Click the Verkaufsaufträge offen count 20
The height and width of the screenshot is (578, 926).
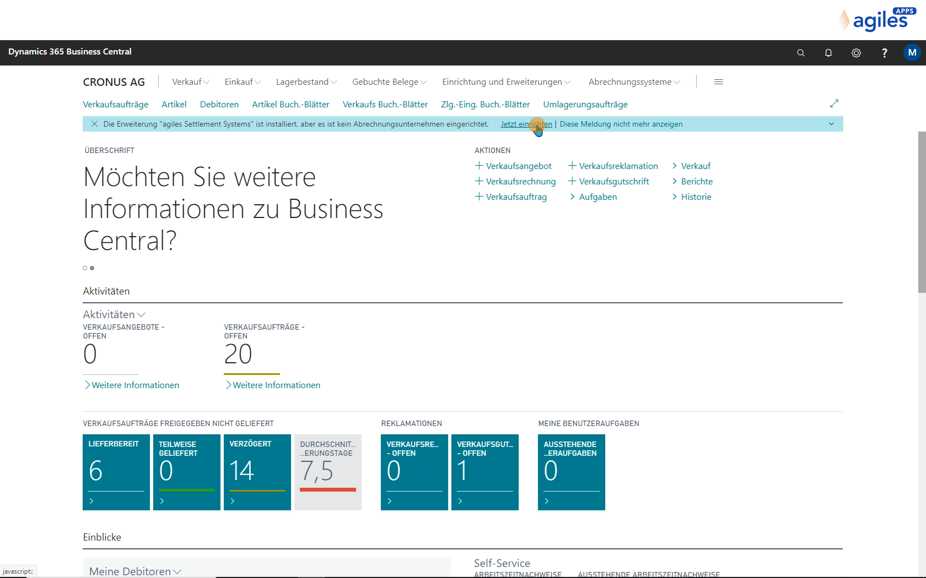pyautogui.click(x=238, y=354)
